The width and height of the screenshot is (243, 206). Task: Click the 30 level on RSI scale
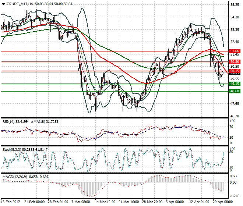coord(231,137)
